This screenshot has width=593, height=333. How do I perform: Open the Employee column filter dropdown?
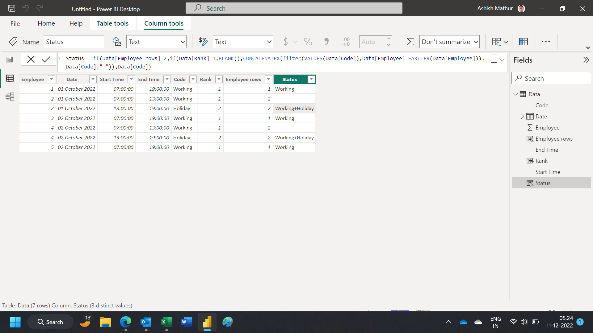[52, 79]
